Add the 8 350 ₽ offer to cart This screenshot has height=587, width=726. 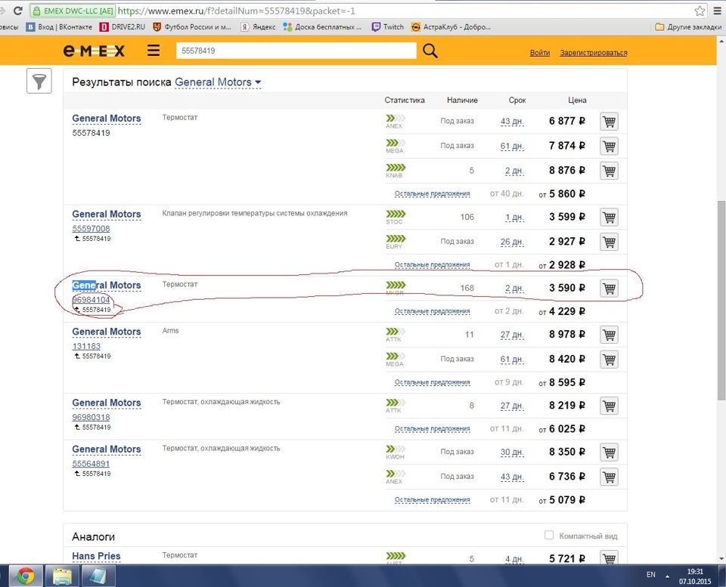click(609, 452)
